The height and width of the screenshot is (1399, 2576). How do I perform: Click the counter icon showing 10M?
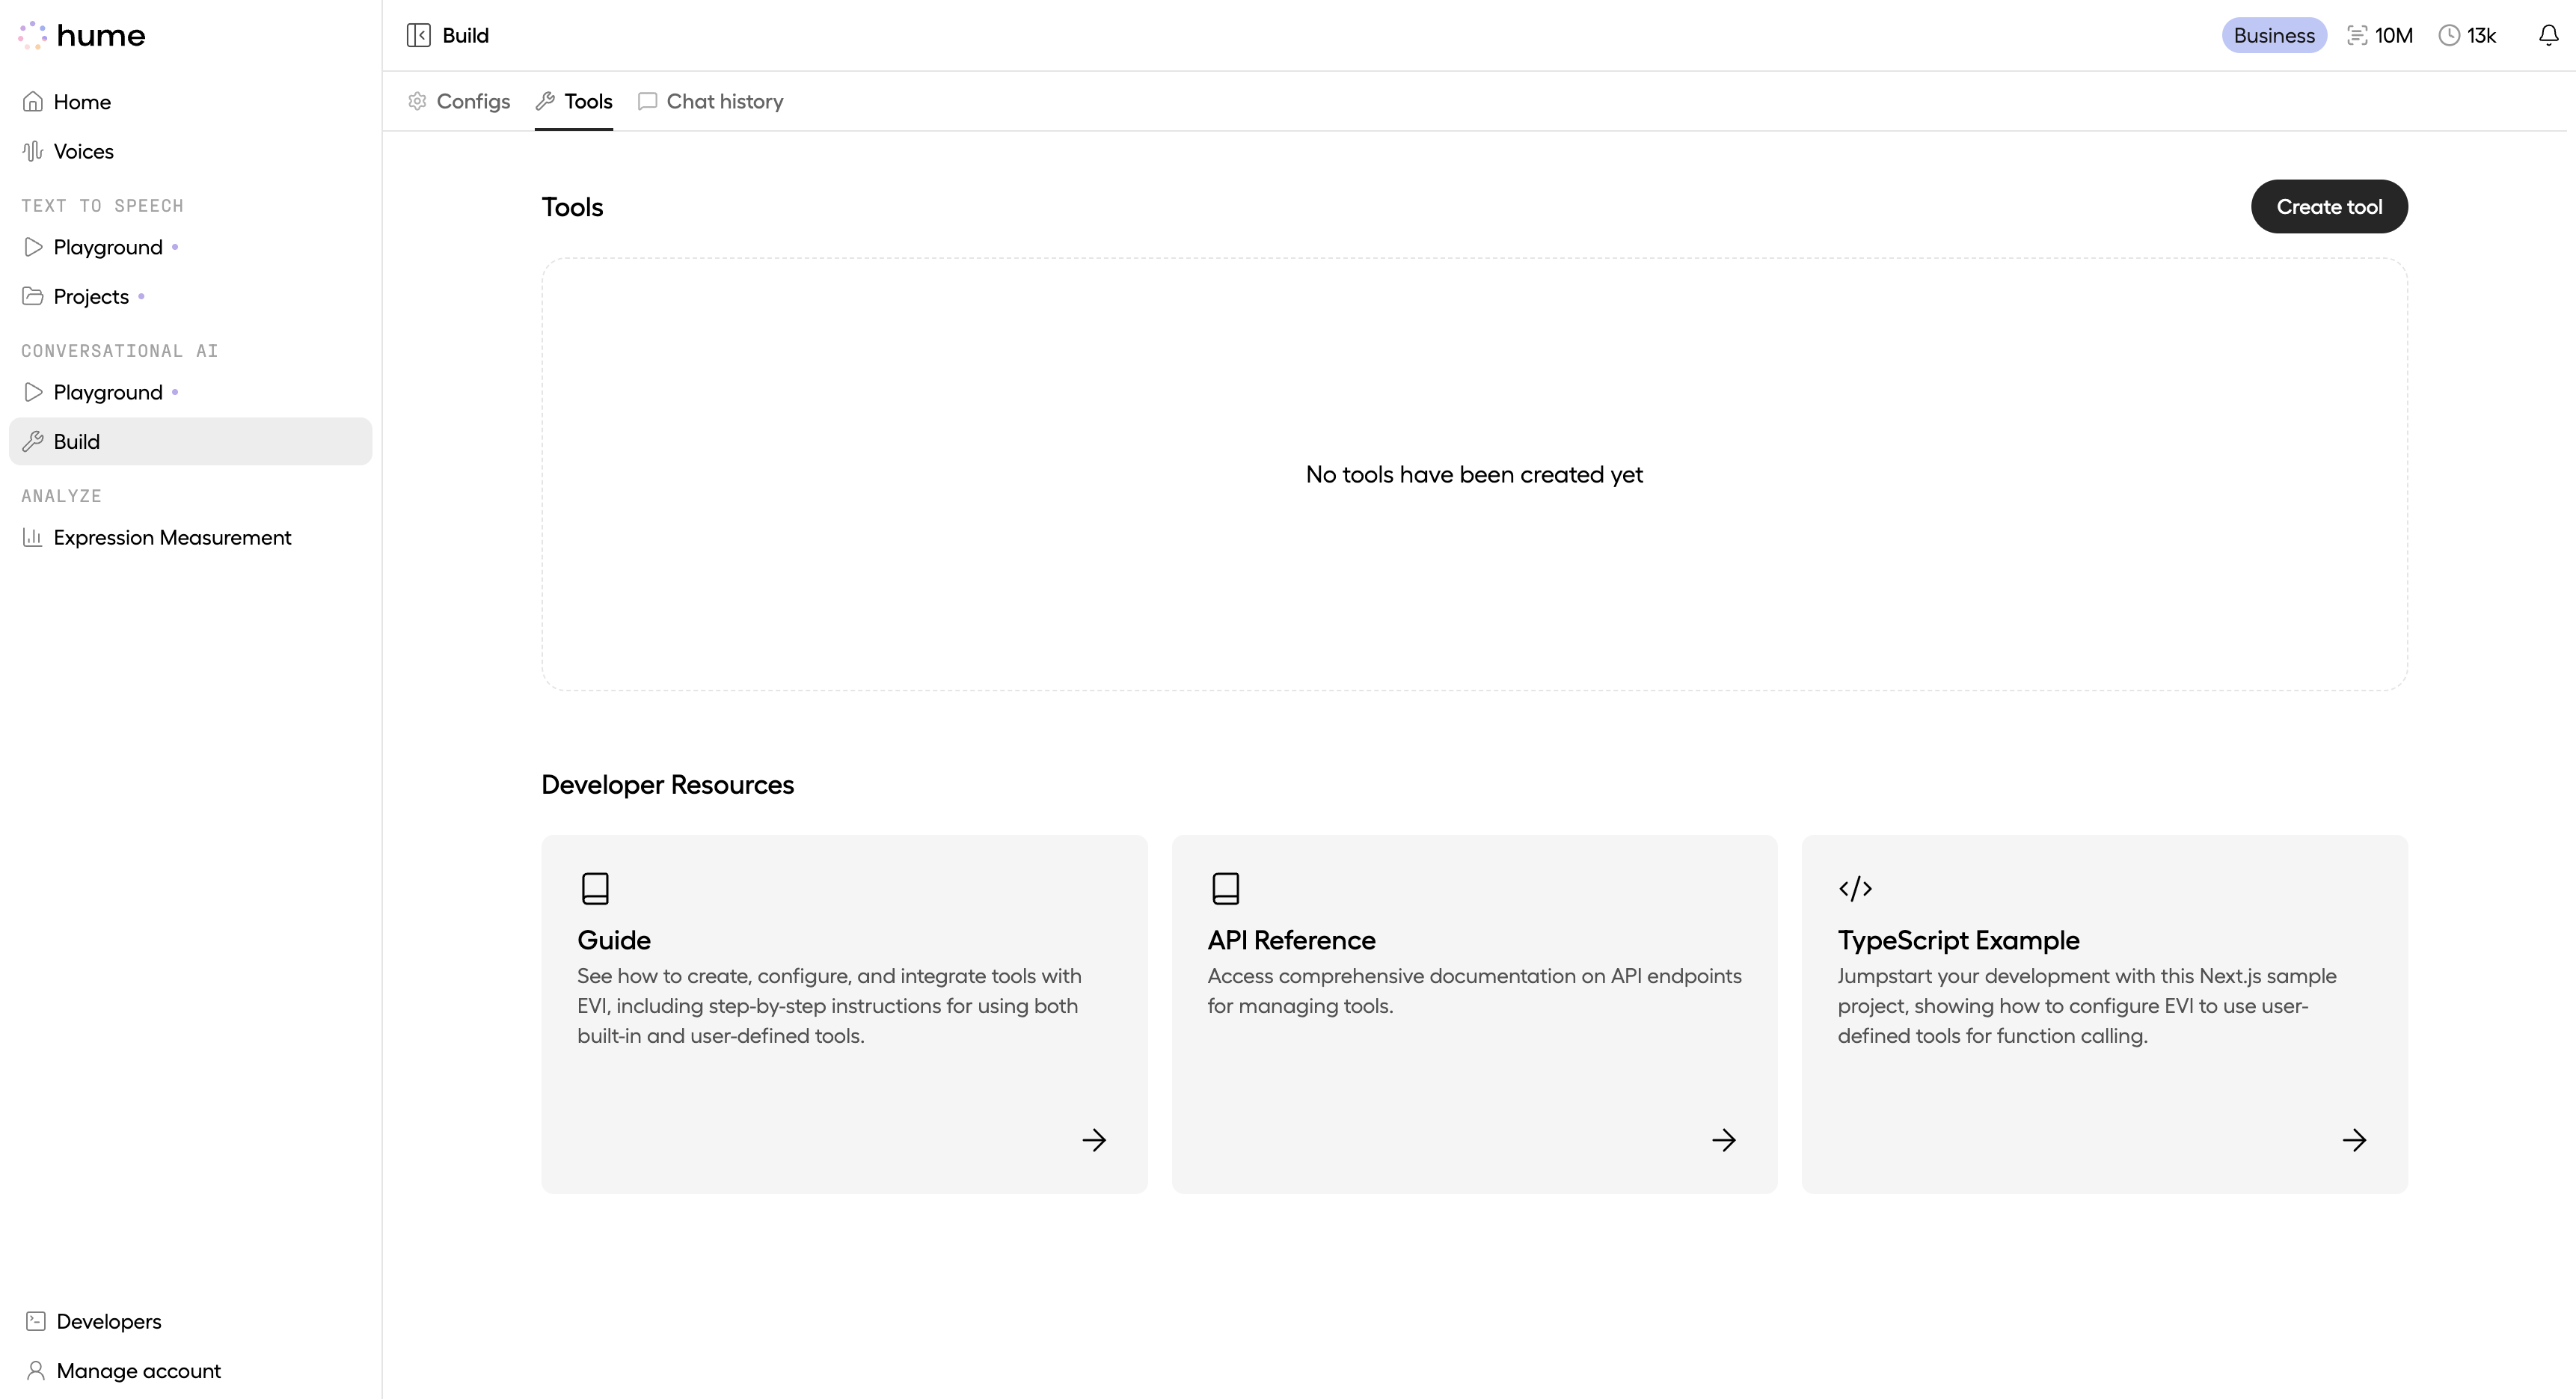pyautogui.click(x=2358, y=34)
